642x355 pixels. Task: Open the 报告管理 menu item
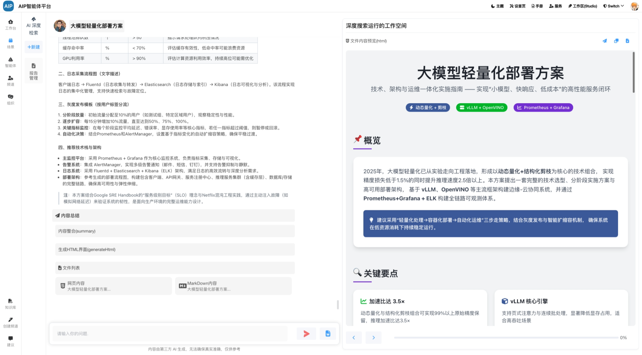point(34,71)
